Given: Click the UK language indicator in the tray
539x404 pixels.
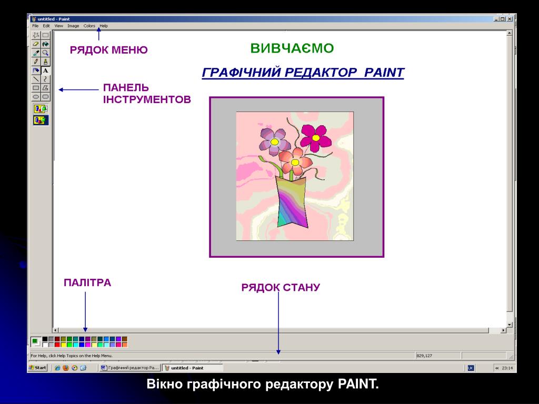Looking at the screenshot, I should click(x=471, y=368).
